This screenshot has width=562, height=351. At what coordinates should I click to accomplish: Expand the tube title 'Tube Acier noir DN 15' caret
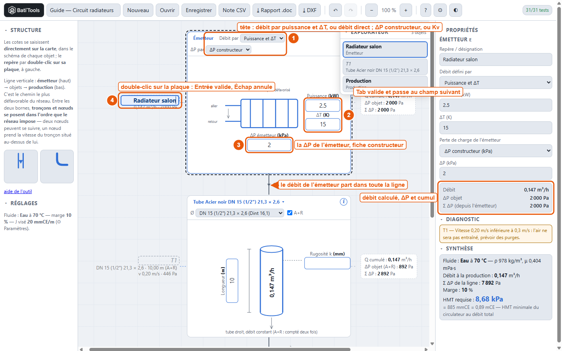(283, 202)
